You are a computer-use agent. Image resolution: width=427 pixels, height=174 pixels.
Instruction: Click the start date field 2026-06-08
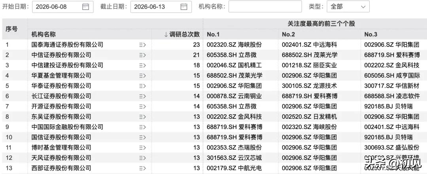(x=63, y=7)
